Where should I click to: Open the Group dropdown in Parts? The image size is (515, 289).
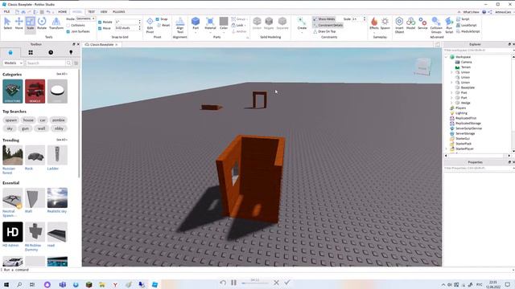(239, 19)
